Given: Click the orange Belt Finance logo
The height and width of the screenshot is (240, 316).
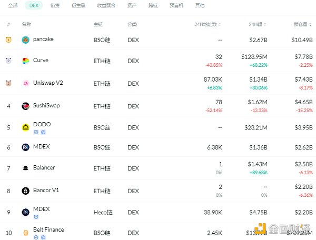Looking at the screenshot, I should (25, 232).
